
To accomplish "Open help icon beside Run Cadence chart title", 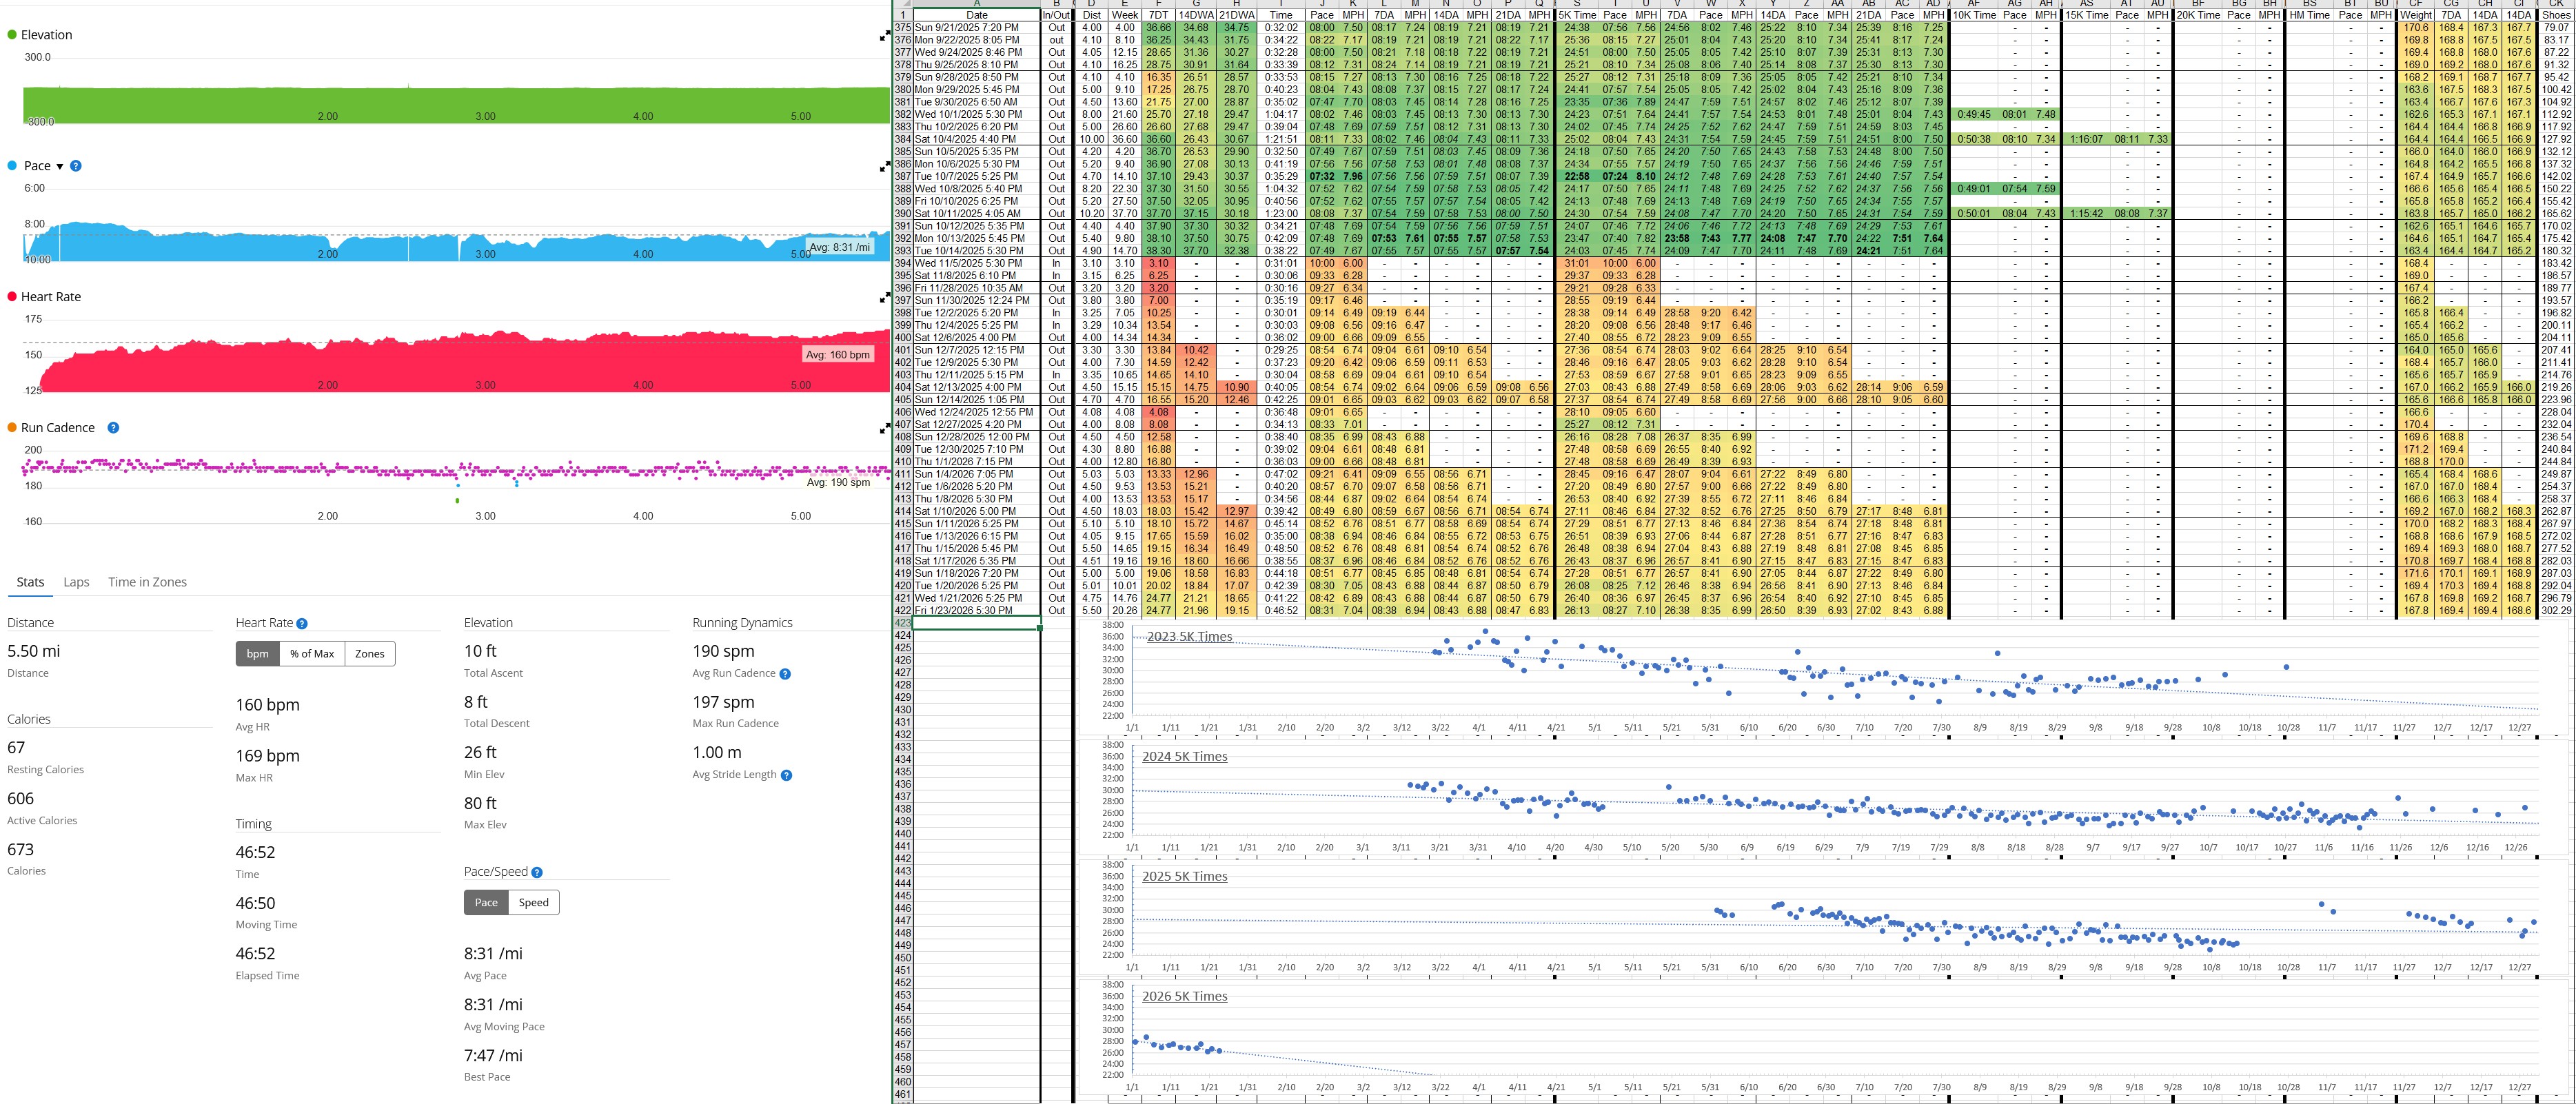I will (113, 428).
